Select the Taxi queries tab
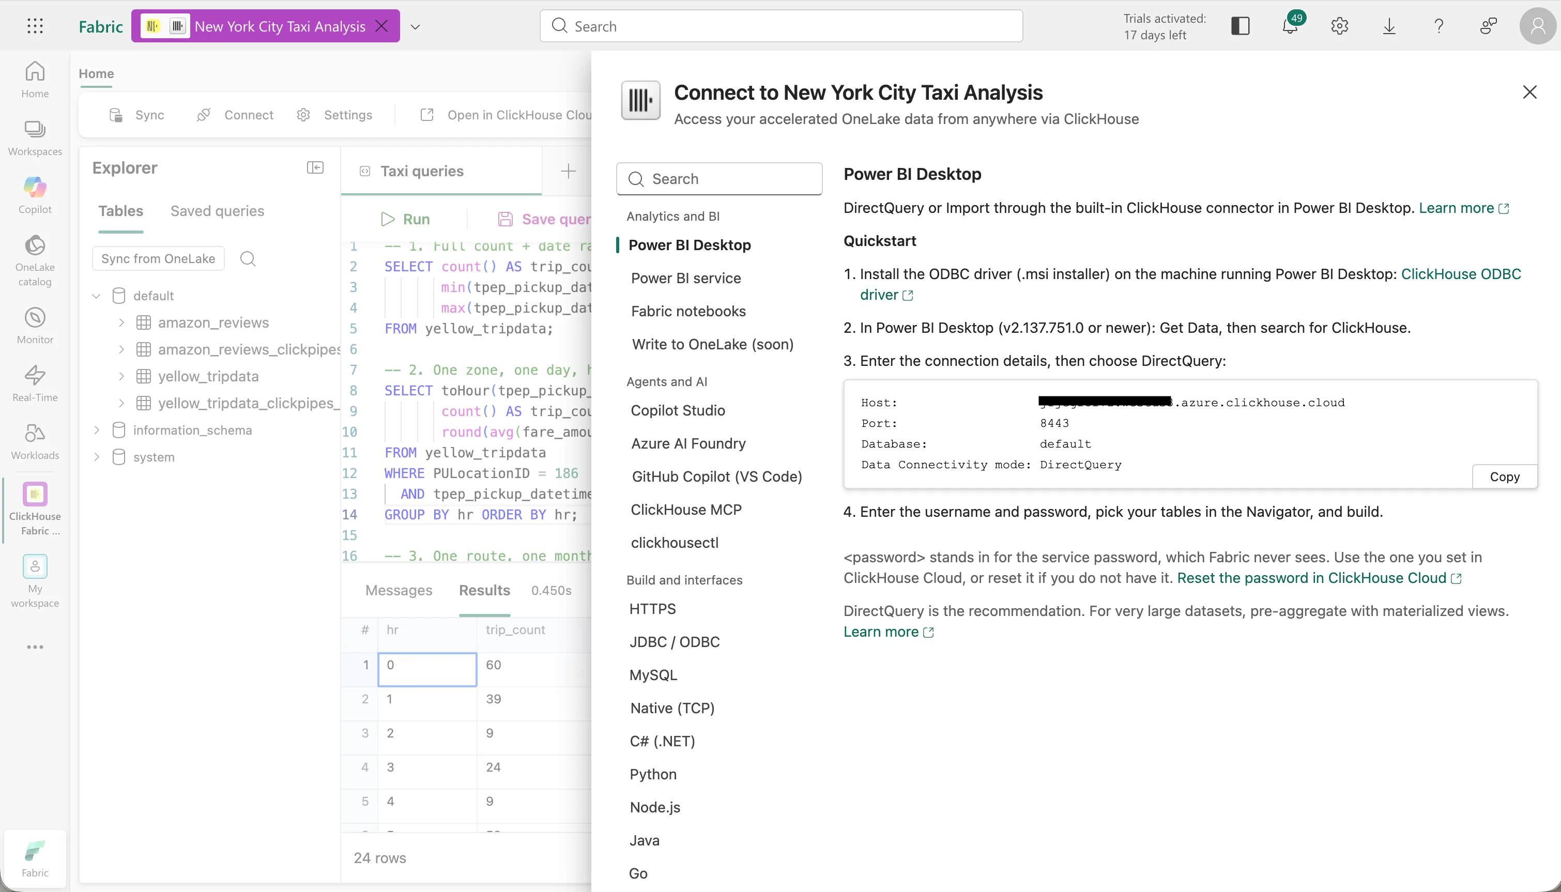The image size is (1561, 892). 441,172
